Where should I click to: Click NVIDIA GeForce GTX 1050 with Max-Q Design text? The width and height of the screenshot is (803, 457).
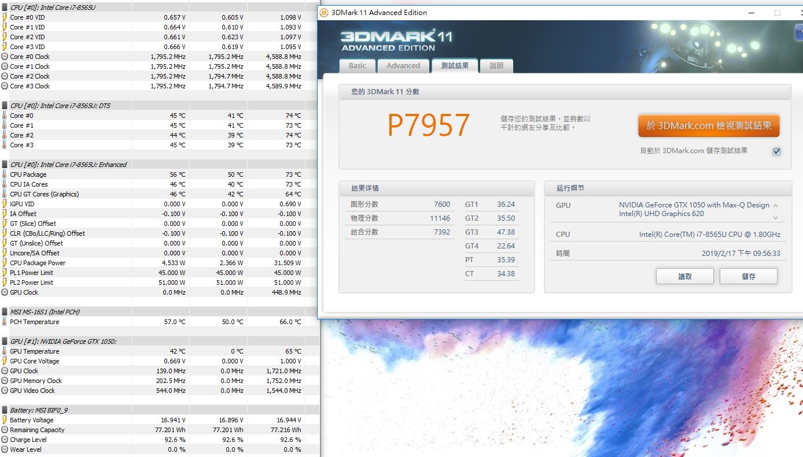point(694,205)
